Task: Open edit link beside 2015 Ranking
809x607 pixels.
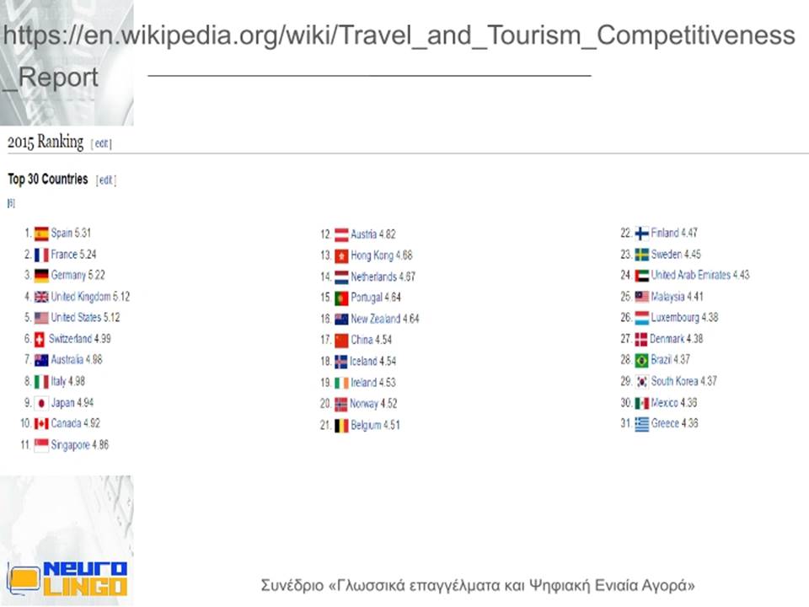Action: tap(102, 143)
